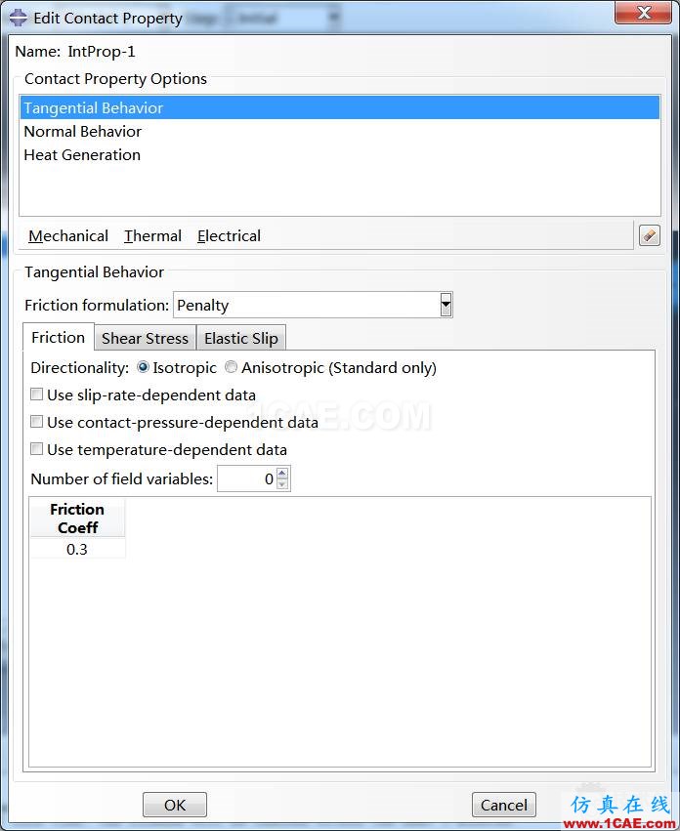
Task: Click the 0.3 friction coefficient cell
Action: click(x=77, y=549)
